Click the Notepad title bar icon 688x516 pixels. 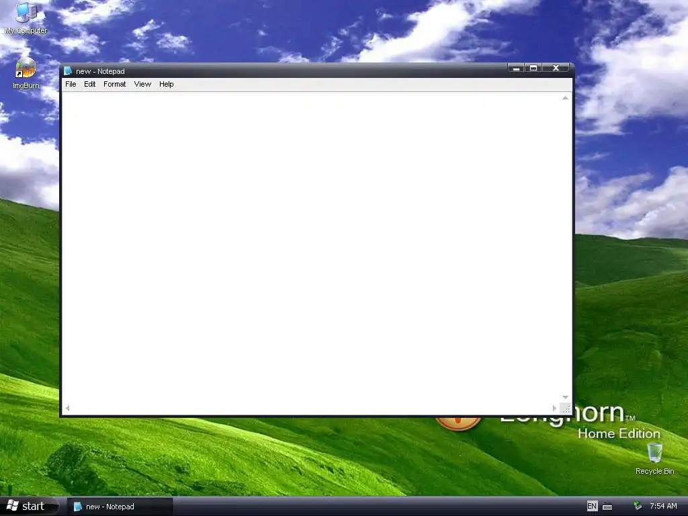coord(68,71)
